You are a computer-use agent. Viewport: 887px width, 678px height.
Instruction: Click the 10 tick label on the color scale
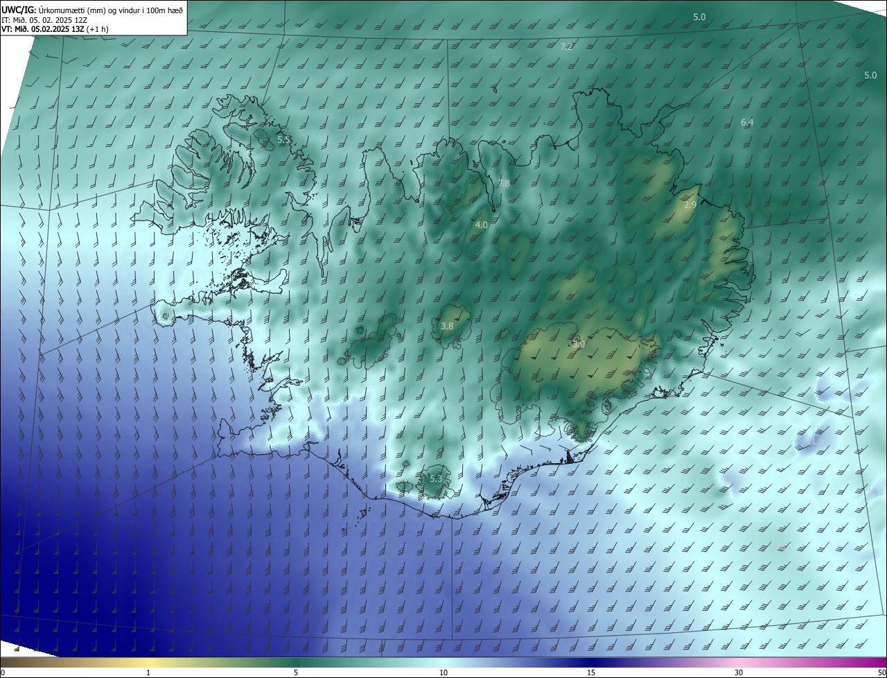point(443,672)
